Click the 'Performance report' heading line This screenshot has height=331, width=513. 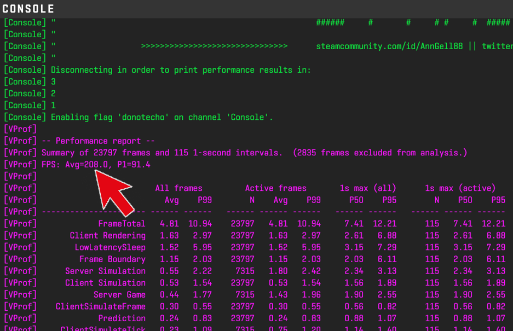(x=99, y=141)
